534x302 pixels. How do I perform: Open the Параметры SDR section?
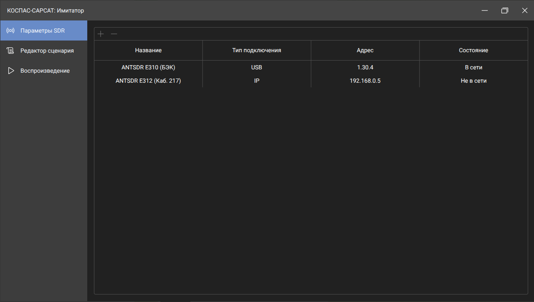point(44,30)
